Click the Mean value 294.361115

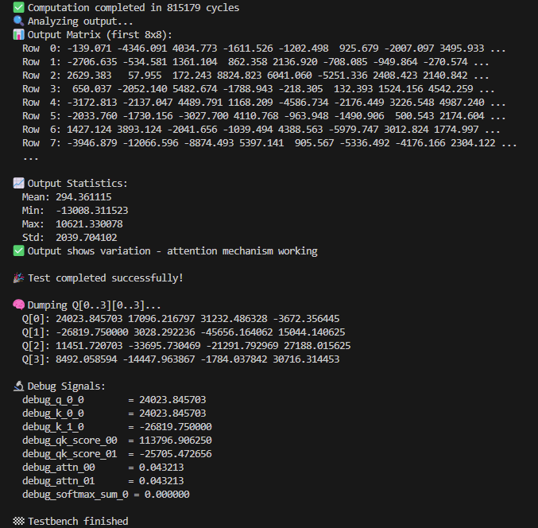(84, 197)
